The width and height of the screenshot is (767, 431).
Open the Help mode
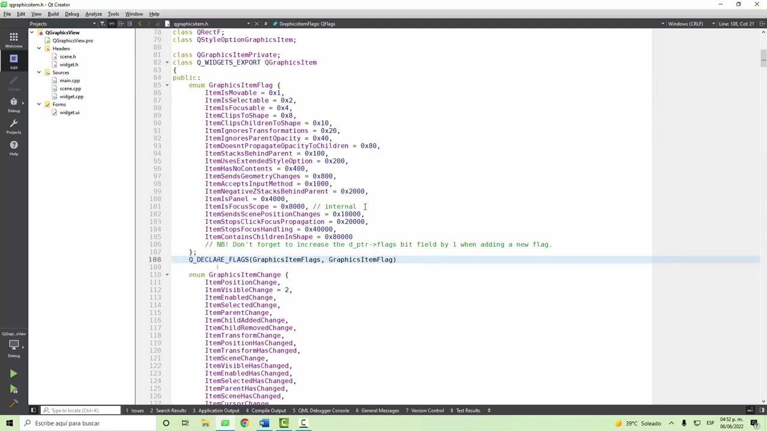point(13,147)
